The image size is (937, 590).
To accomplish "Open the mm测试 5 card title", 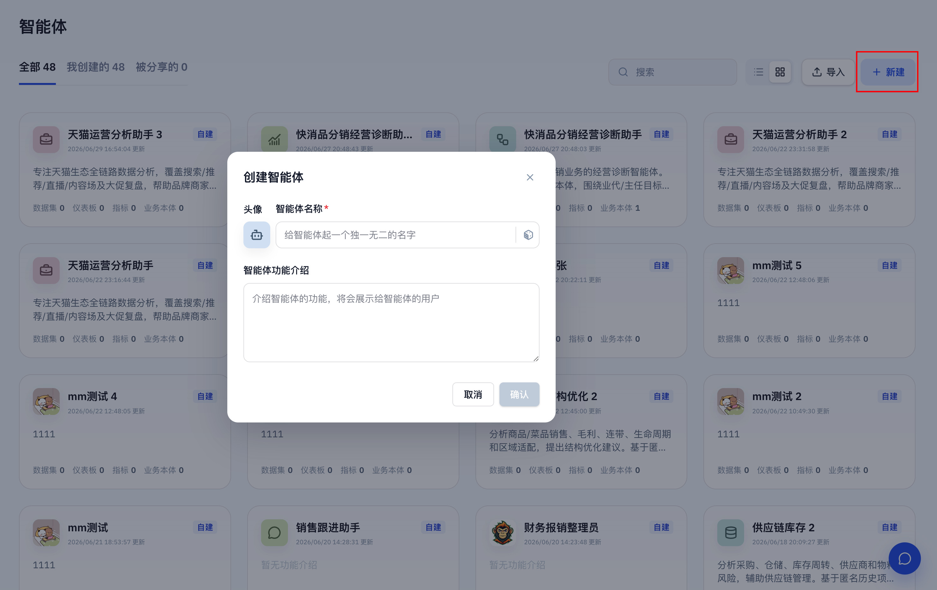I will click(777, 266).
